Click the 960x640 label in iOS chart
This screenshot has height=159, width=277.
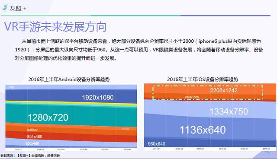tap(157, 144)
